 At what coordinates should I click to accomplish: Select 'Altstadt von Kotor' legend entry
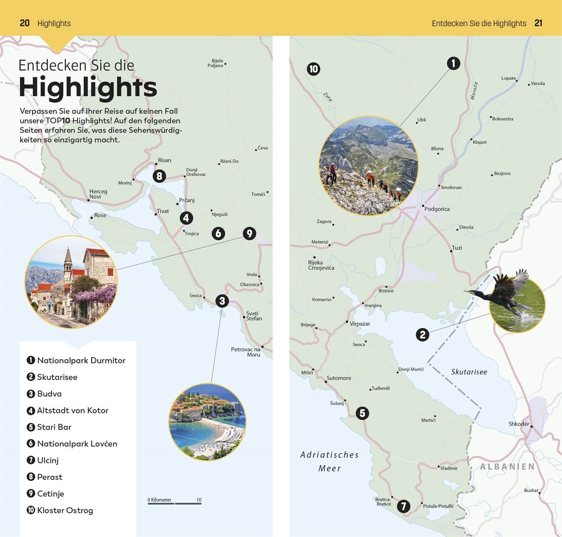73,410
